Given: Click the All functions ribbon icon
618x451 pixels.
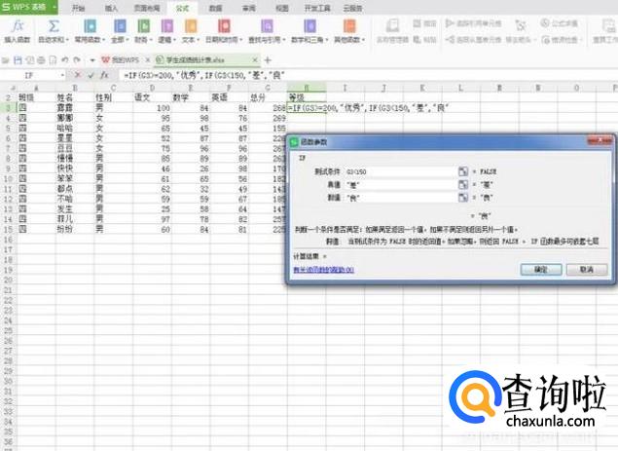Looking at the screenshot, I should pos(120,27).
